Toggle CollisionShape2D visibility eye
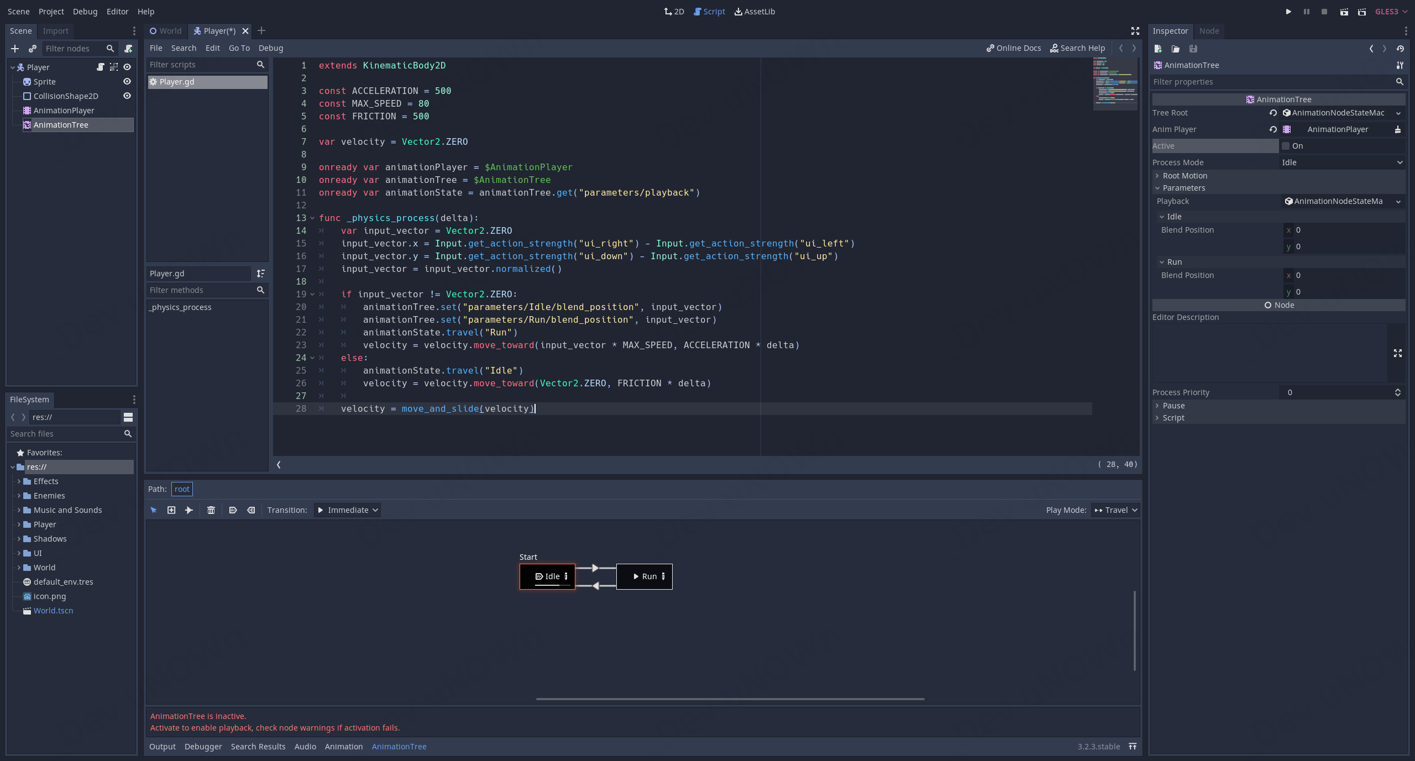Viewport: 1415px width, 761px height. (127, 96)
